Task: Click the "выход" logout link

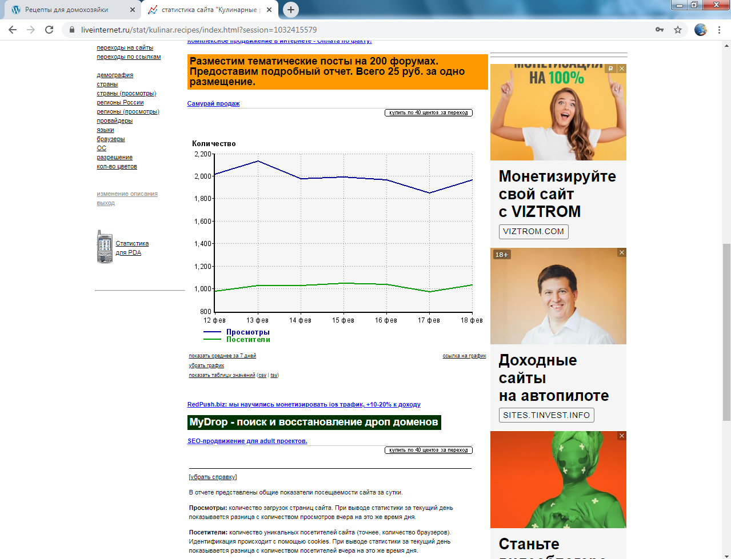Action: coord(106,203)
